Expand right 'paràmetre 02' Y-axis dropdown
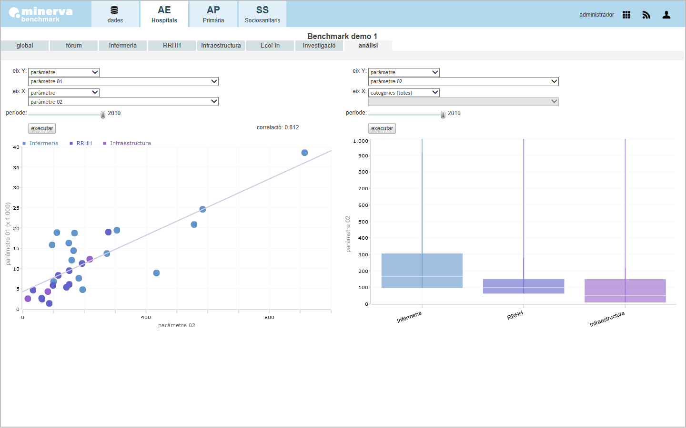This screenshot has height=428, width=686. click(464, 81)
